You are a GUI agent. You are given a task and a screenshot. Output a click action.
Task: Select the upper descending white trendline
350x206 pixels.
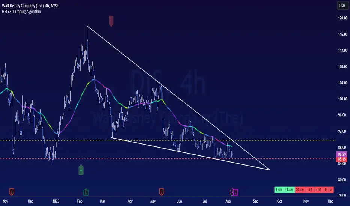[x=179, y=99]
